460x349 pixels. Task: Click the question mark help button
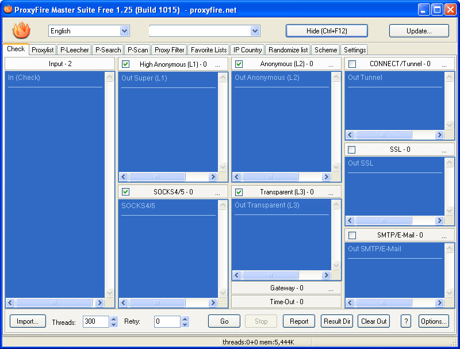(406, 321)
